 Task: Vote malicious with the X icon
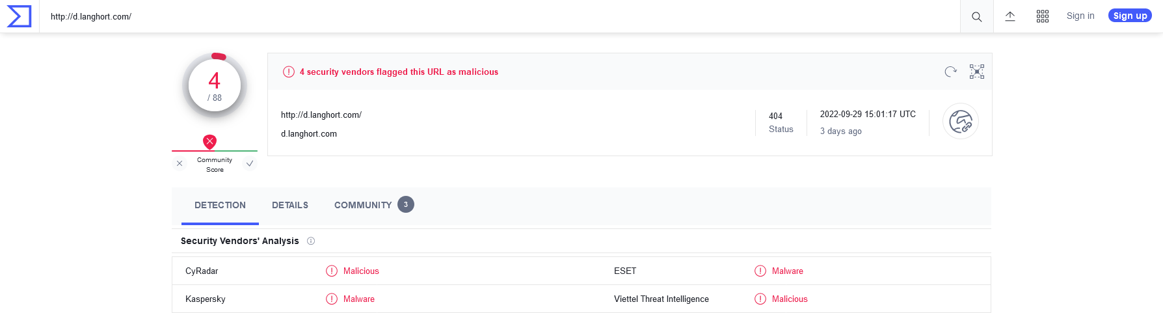180,164
